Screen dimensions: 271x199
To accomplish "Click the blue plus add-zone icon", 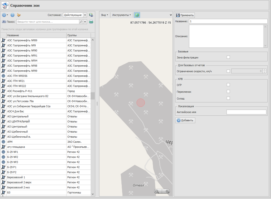I will click(x=4, y=15).
